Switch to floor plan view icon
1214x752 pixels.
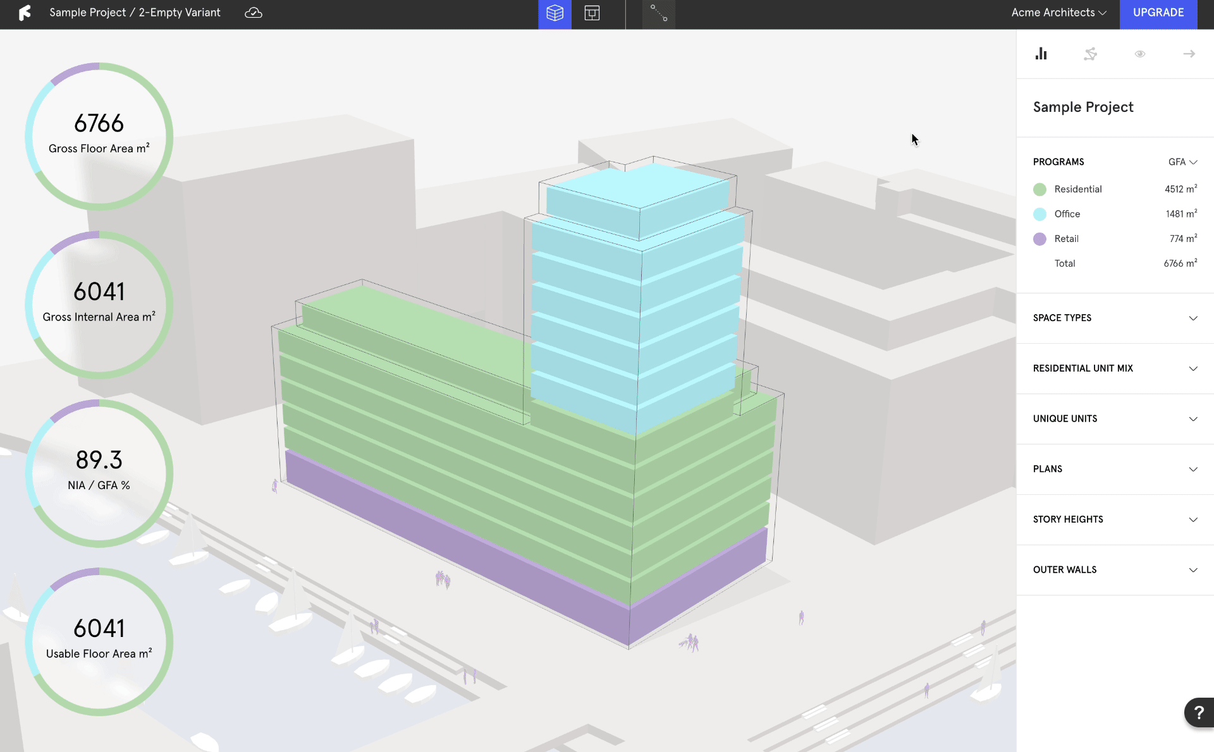592,13
